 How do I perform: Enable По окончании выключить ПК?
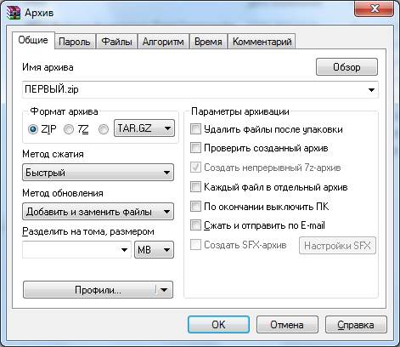[x=195, y=206]
